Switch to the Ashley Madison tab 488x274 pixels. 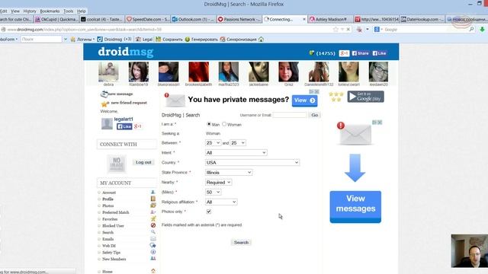(330, 19)
